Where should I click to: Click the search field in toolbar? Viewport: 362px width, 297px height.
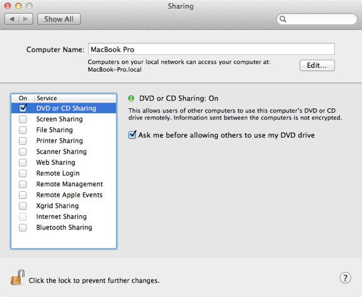[317, 19]
